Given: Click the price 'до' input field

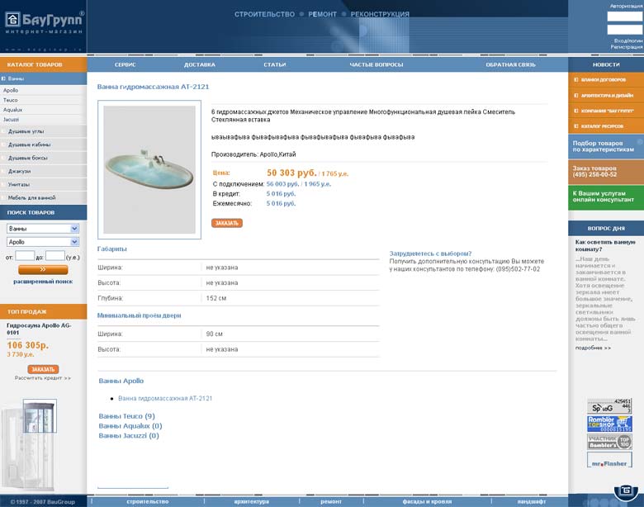Looking at the screenshot, I should tap(55, 256).
